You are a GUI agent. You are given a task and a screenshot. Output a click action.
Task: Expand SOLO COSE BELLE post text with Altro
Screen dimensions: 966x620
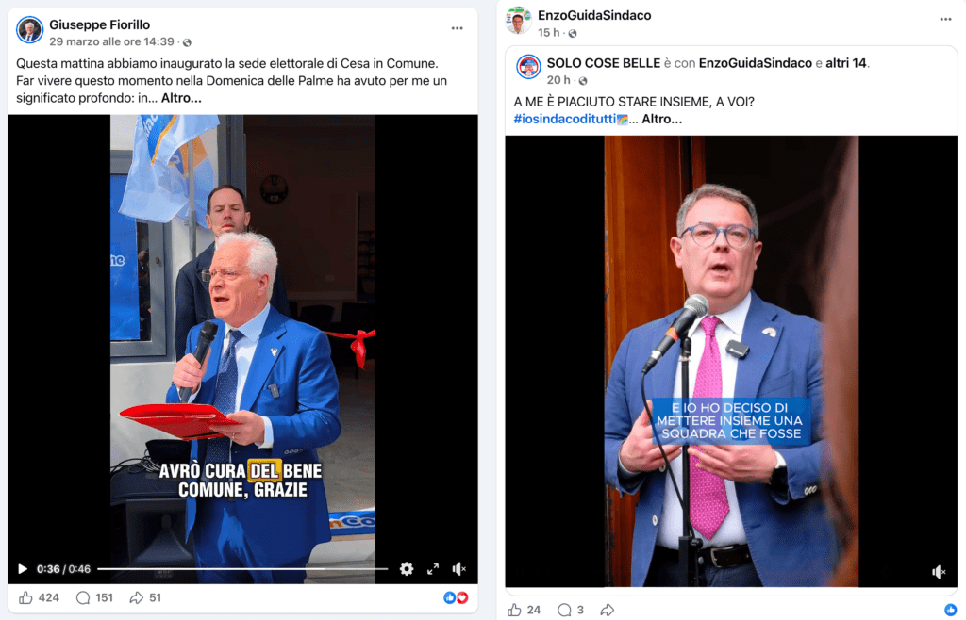(x=661, y=119)
